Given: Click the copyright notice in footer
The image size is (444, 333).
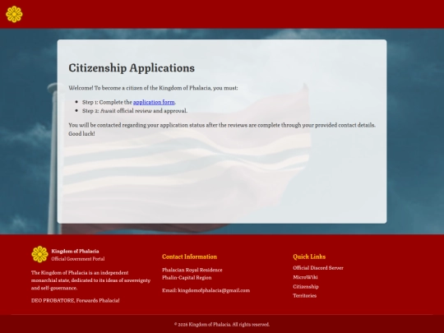Looking at the screenshot, I should coord(222,325).
